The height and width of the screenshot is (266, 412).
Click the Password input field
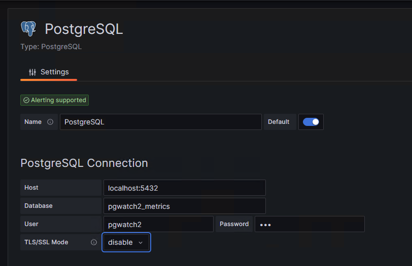click(x=310, y=224)
